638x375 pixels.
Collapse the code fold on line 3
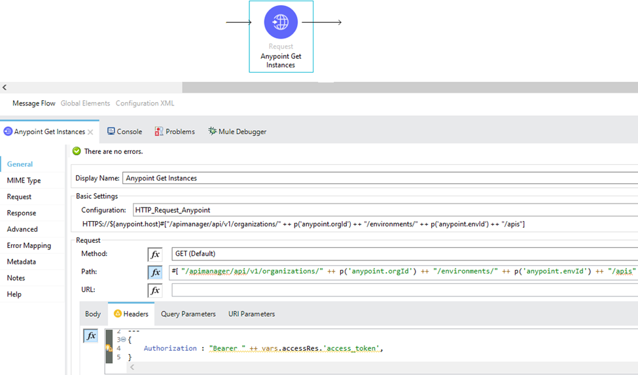(x=123, y=339)
